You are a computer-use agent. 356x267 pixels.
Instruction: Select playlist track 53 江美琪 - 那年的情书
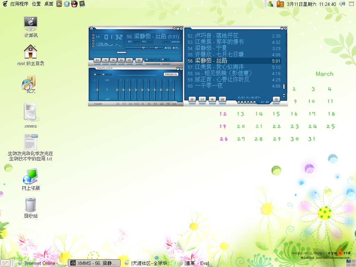click(234, 42)
